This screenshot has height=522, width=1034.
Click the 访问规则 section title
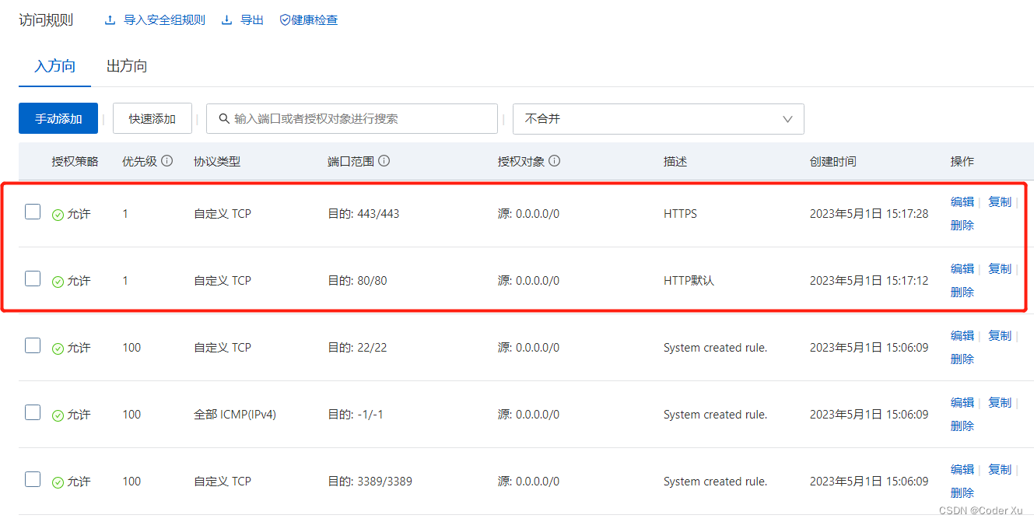(x=46, y=20)
